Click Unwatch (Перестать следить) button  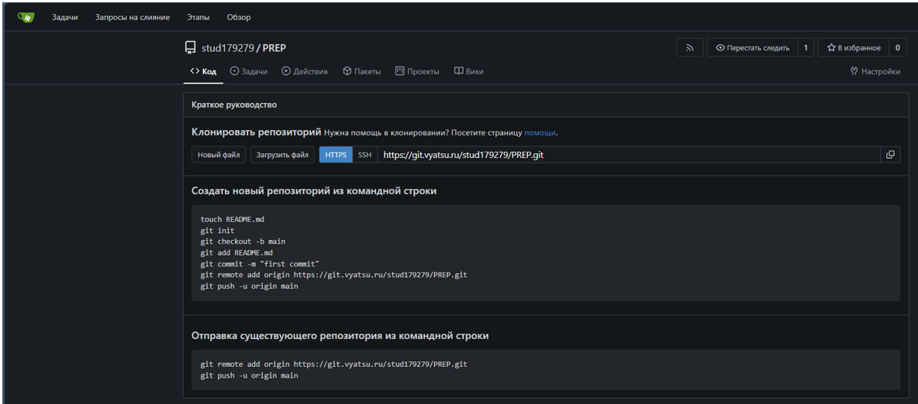tap(752, 48)
